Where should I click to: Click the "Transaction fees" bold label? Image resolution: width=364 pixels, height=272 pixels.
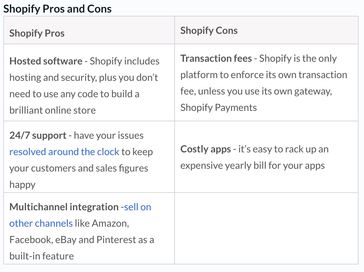pos(216,58)
